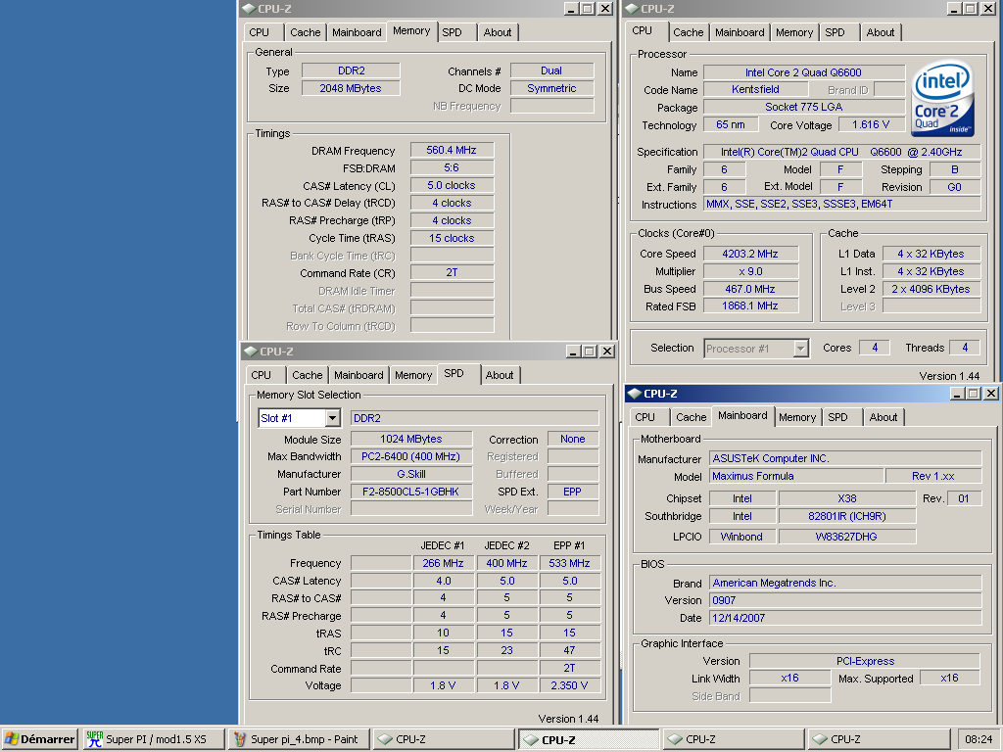Click the Manufacturer G.Skill field
Image resolution: width=1003 pixels, height=752 pixels.
pyautogui.click(x=410, y=474)
